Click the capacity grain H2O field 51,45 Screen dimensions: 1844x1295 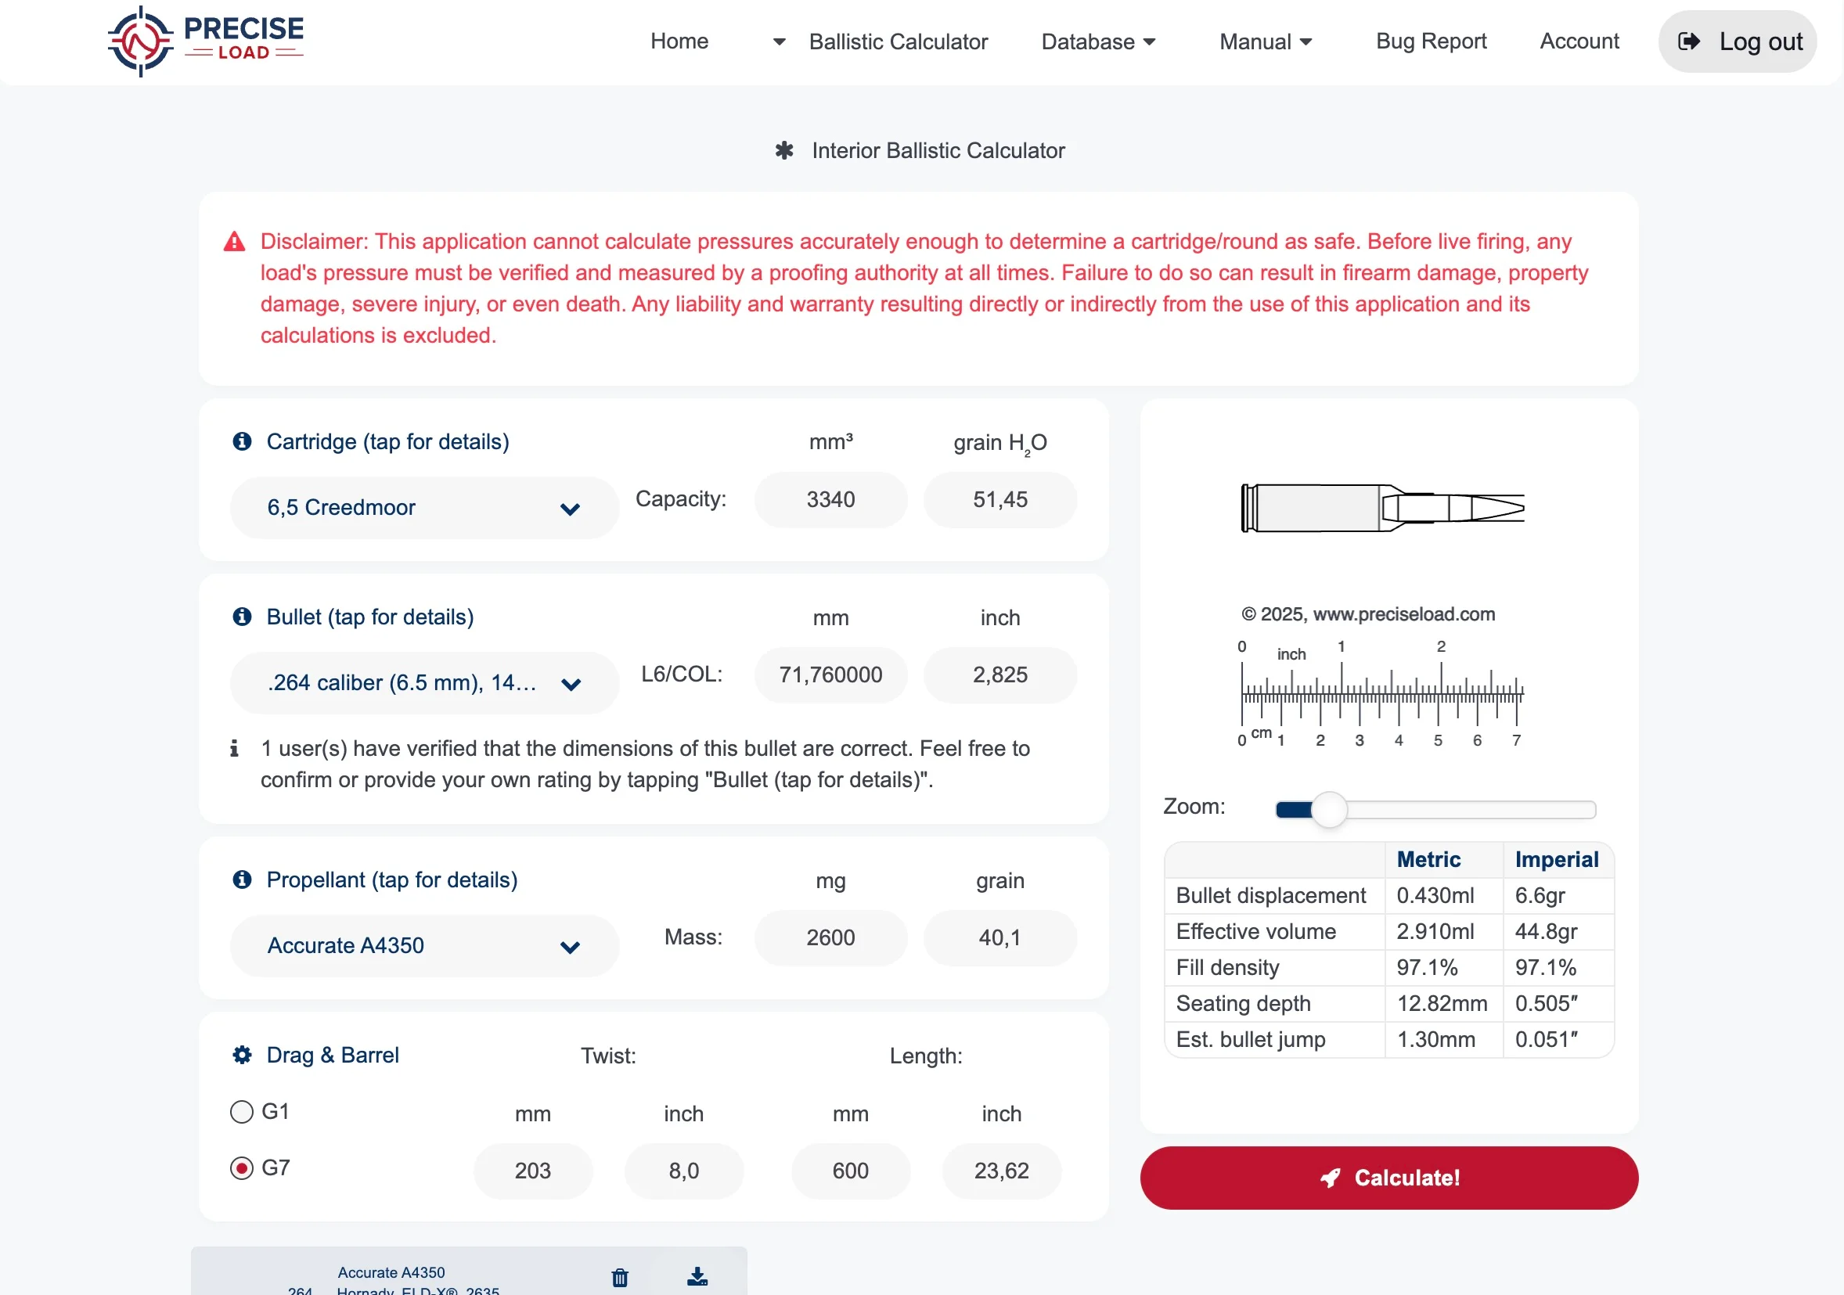[1001, 499]
